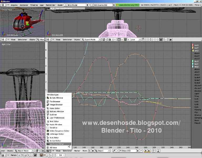
Task: Toggle the 3D transform manipulator hand icon
Action: pos(119,39)
